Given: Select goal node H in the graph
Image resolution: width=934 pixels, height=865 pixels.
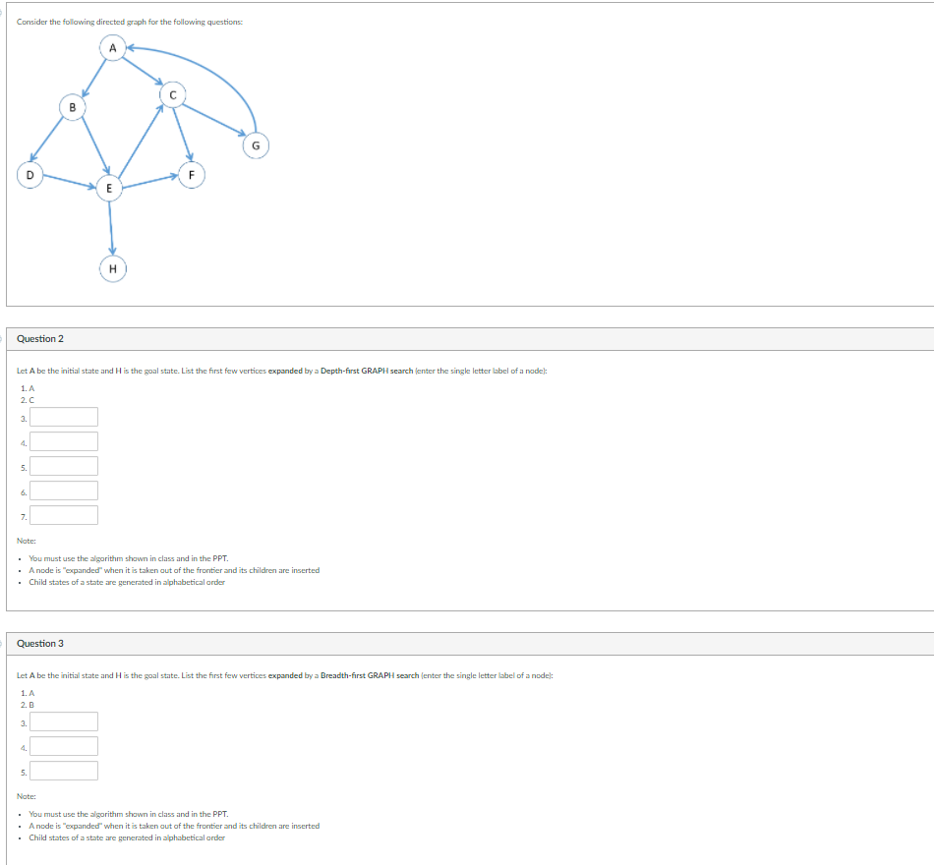Looking at the screenshot, I should point(112,267).
